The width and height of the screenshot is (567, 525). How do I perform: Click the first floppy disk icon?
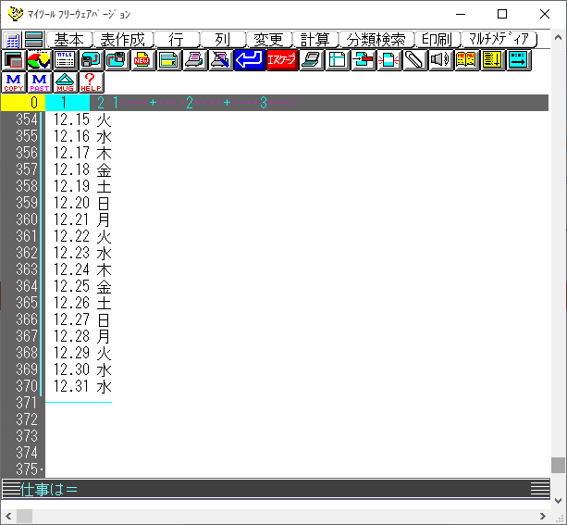pyautogui.click(x=91, y=60)
